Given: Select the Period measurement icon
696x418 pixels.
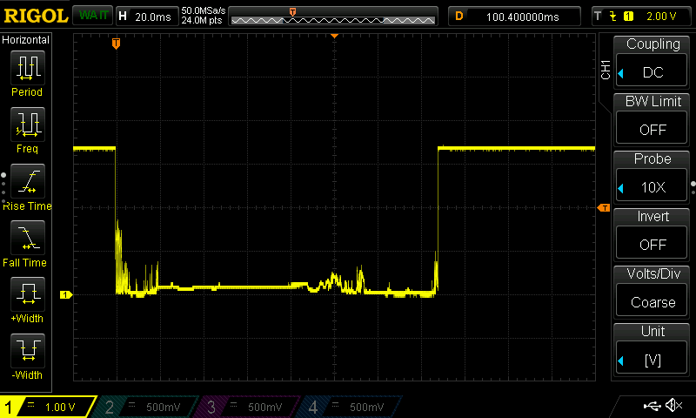Looking at the screenshot, I should point(28,68).
